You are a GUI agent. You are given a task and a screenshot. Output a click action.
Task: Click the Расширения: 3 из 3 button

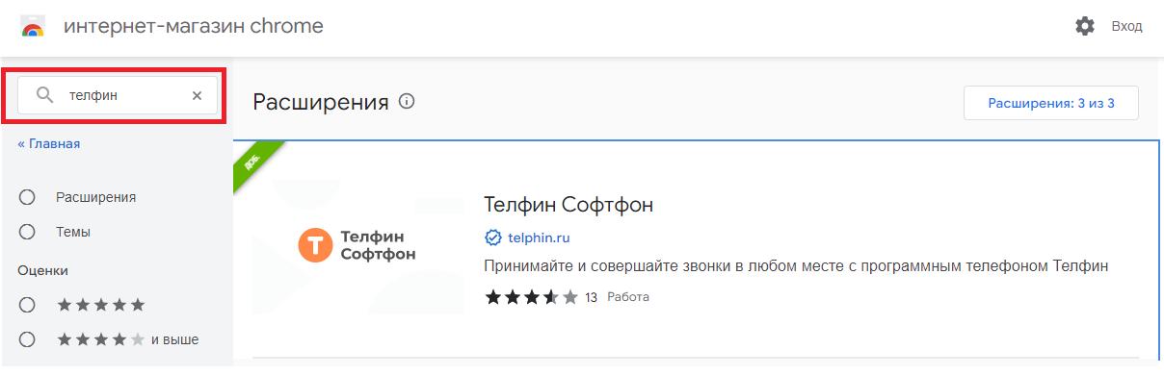pos(1051,103)
